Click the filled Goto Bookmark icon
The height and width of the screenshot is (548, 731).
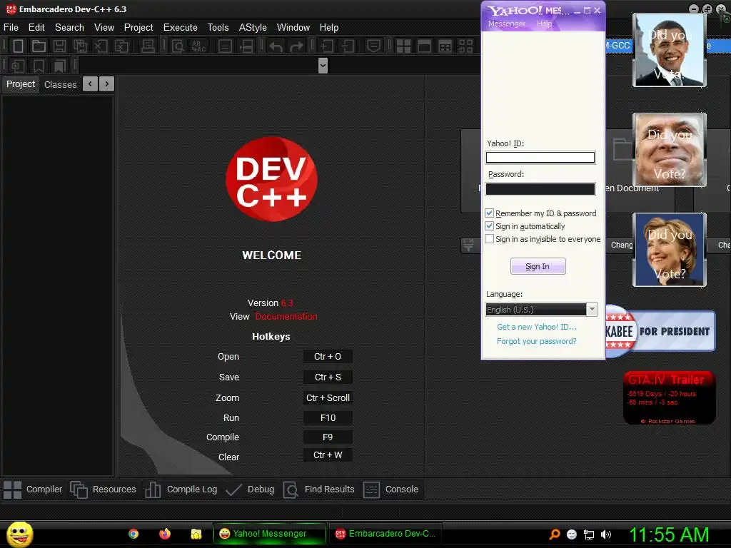(x=59, y=66)
